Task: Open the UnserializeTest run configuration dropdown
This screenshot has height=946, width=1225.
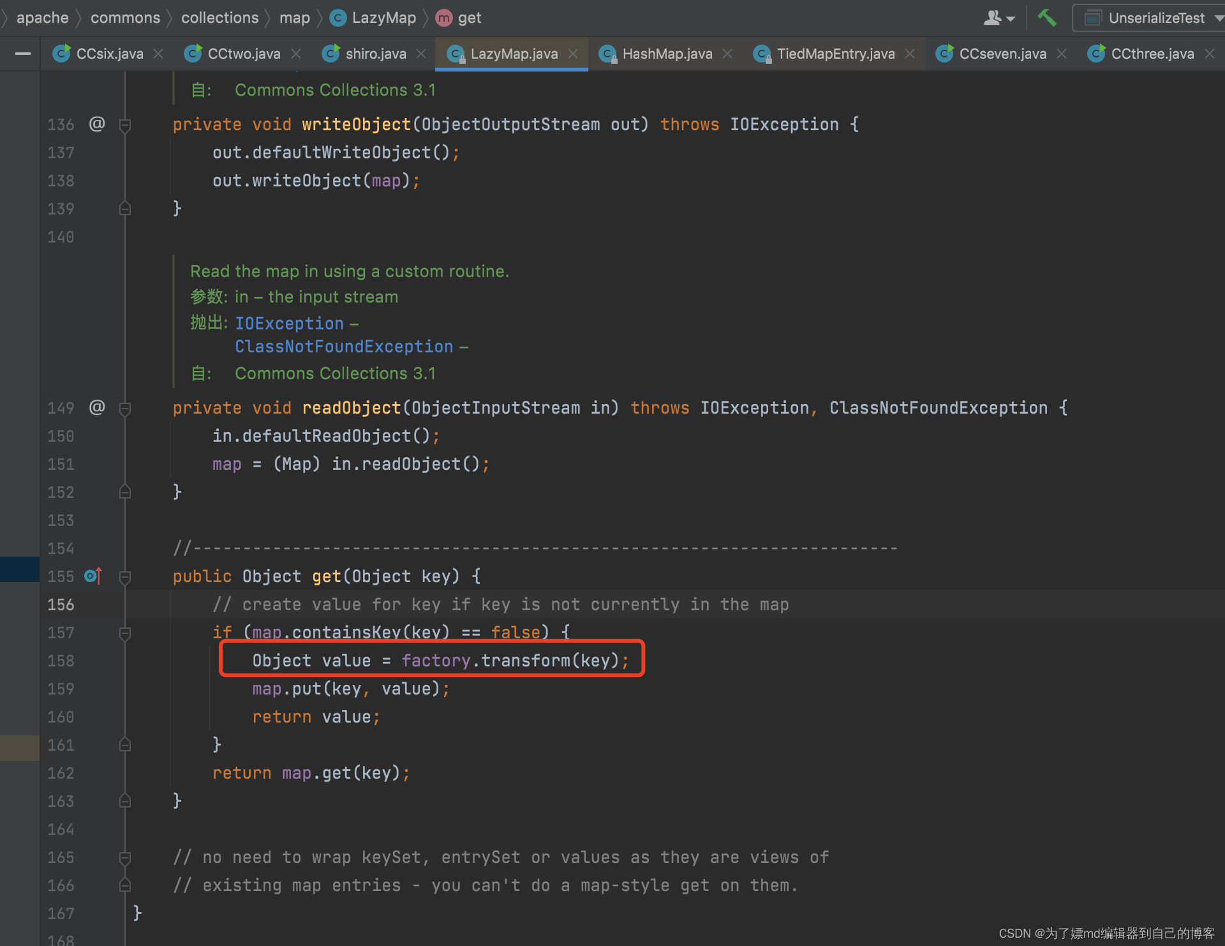Action: [1149, 18]
